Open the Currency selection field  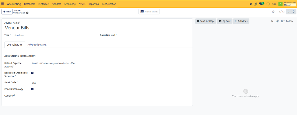click(x=63, y=96)
